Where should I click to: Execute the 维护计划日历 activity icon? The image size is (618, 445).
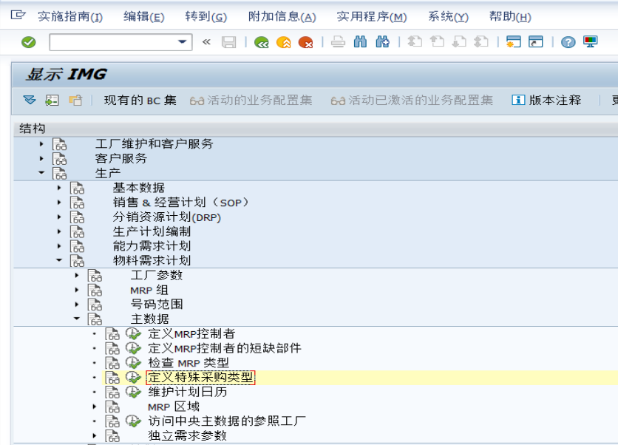133,392
